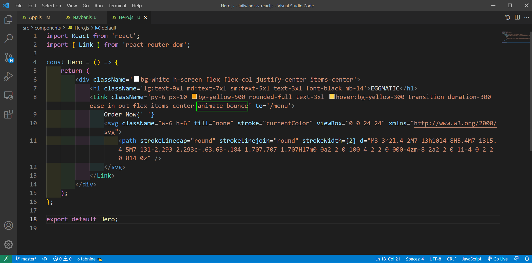Click line number 4 in gutter
Screen dimensions: 532x263
tap(35, 62)
